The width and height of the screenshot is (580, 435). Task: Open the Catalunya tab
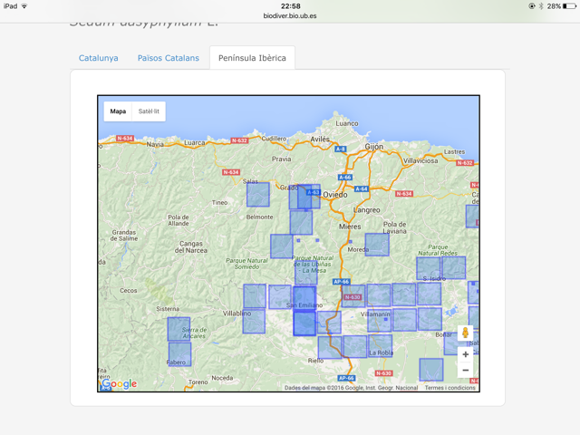point(98,58)
